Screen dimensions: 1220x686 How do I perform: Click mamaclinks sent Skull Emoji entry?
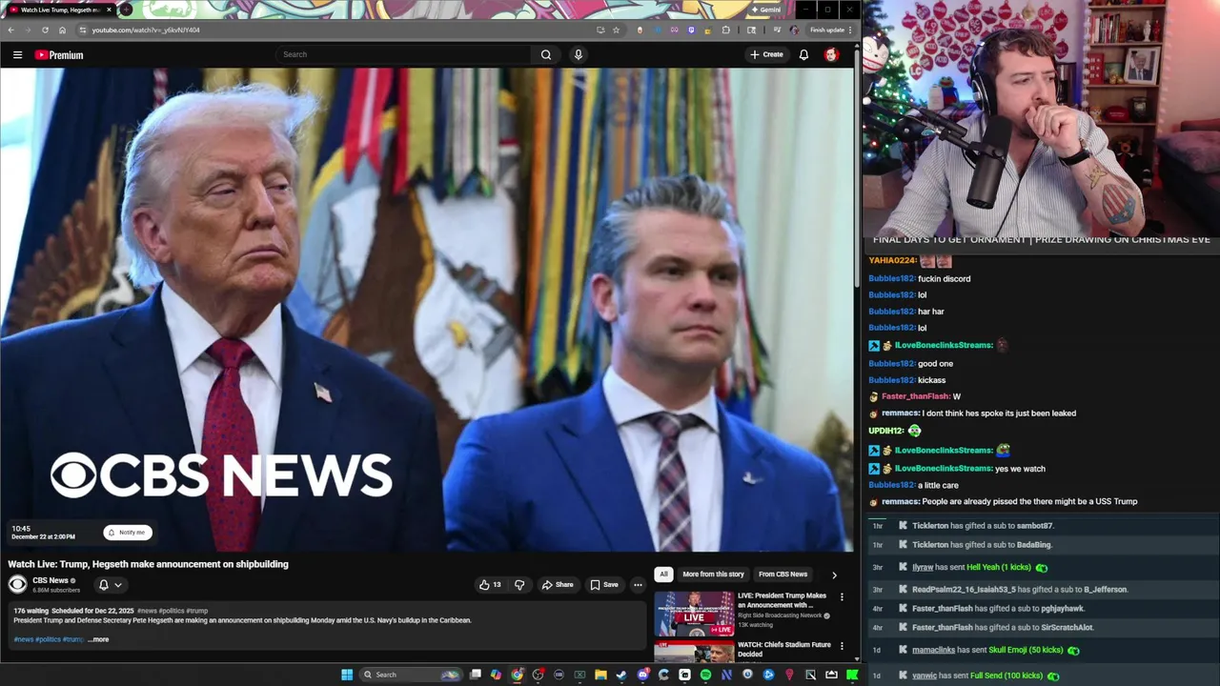994,650
